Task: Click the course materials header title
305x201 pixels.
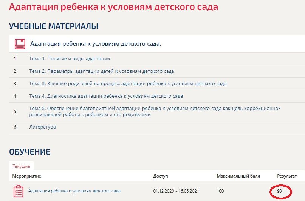Action: (x=96, y=44)
